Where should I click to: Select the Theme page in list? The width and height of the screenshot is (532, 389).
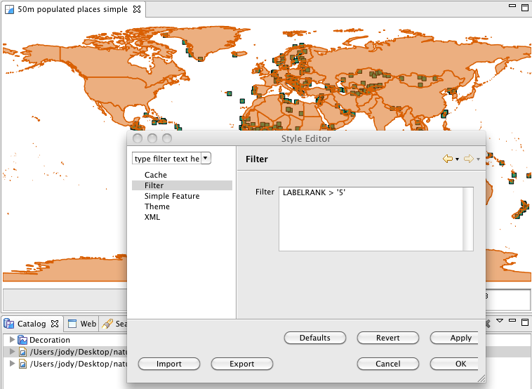(157, 206)
